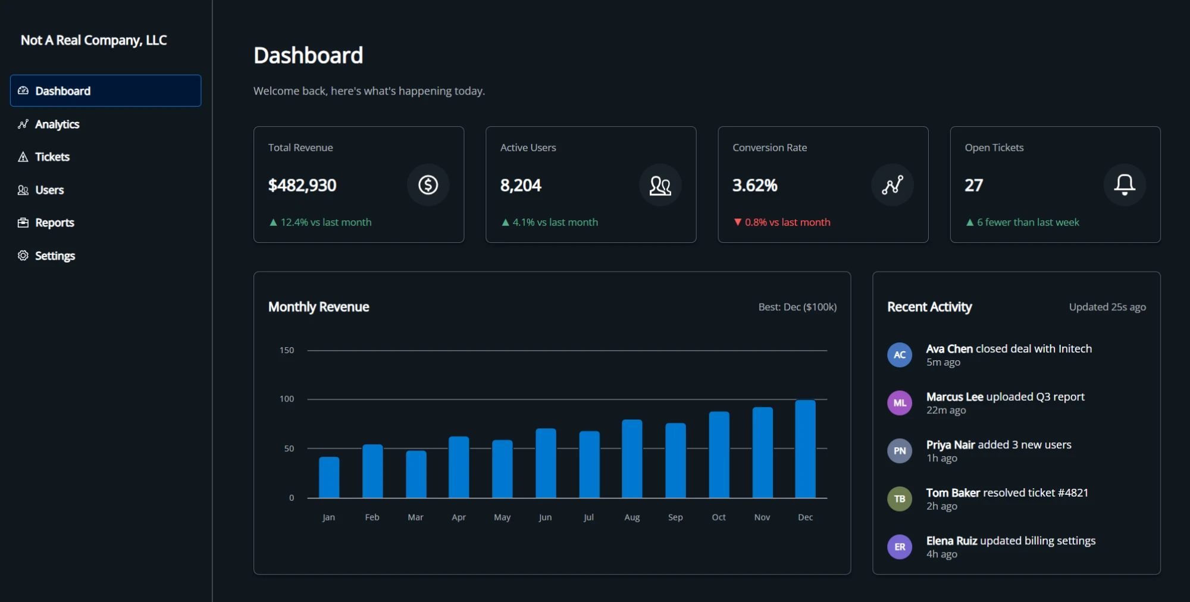Image resolution: width=1190 pixels, height=602 pixels.
Task: Click the ML avatar for Marcus Lee
Action: click(x=900, y=403)
